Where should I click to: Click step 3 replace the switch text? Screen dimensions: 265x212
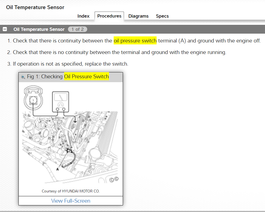(x=68, y=64)
